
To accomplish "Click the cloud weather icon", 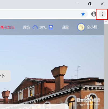I will point(35,27).
